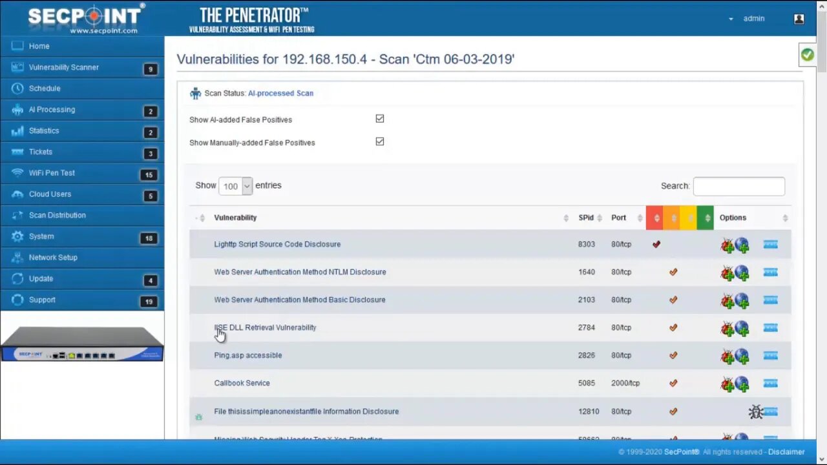
Task: Click the System gear icon
Action: (17, 236)
